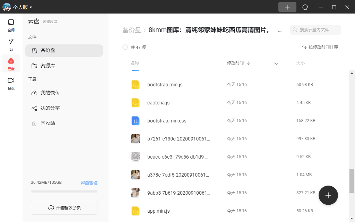Open 我的分享 in the sidebar
The height and width of the screenshot is (222, 355).
coord(64,108)
